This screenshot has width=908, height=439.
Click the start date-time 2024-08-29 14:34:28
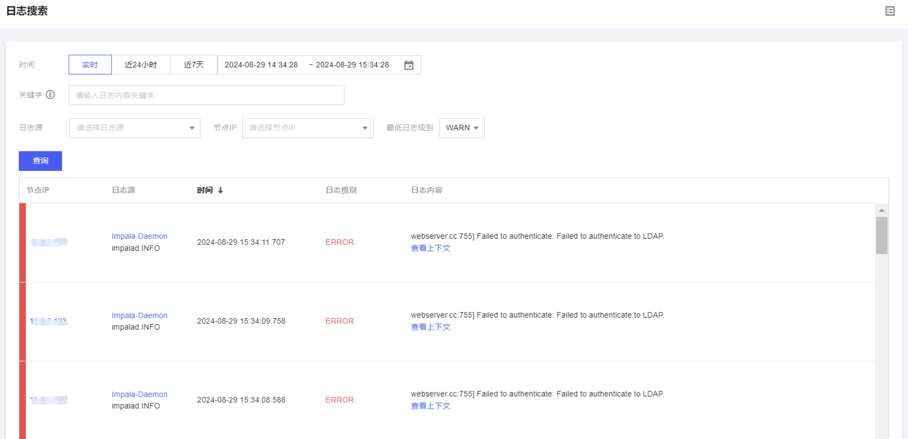click(x=261, y=65)
